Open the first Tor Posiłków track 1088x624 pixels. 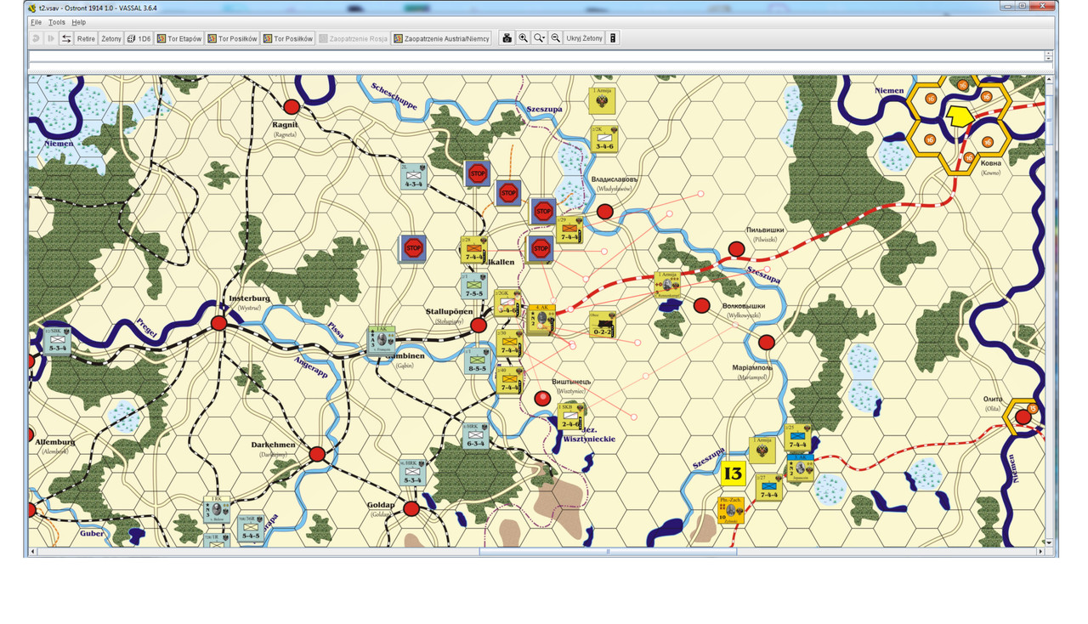pyautogui.click(x=232, y=38)
